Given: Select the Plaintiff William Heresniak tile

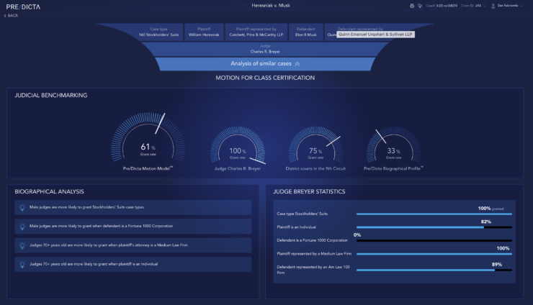Looking at the screenshot, I should (204, 32).
